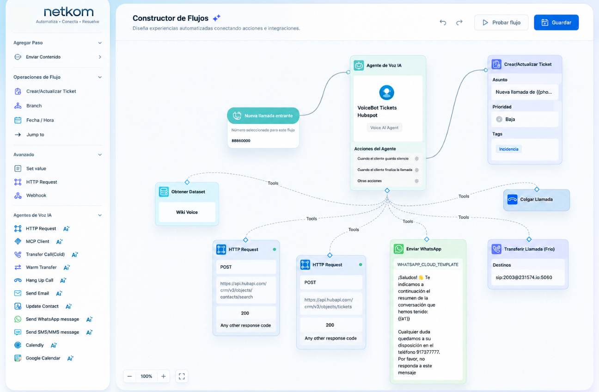599x392 pixels.
Task: Click the MCP Client icon
Action: (18, 241)
